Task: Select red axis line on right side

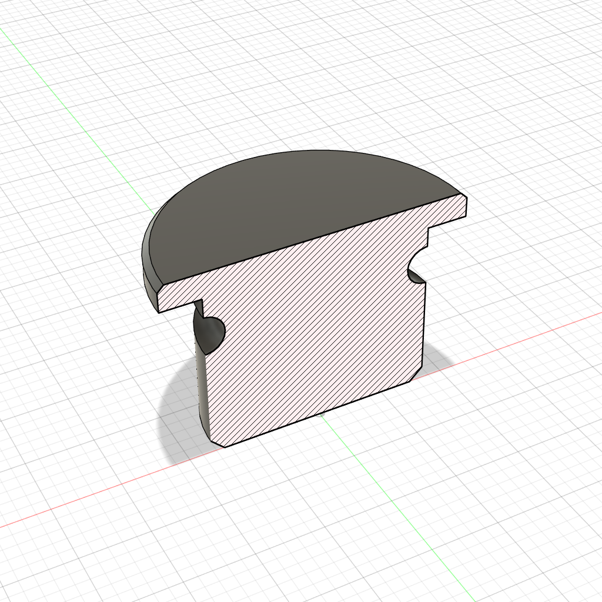Action: (x=529, y=335)
